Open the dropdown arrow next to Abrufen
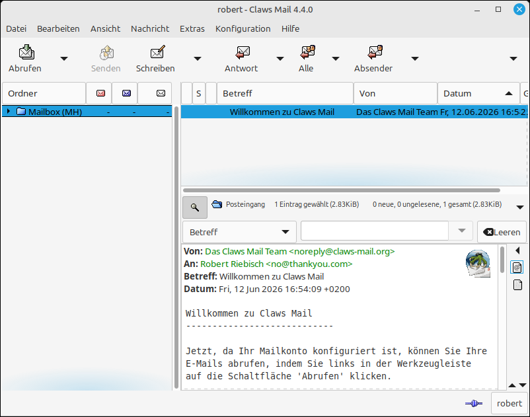 [64, 59]
